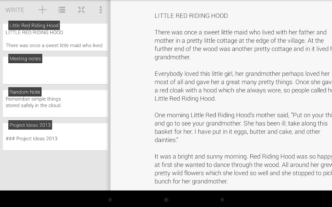Viewport: 332px width, 207px height.
Task: Click the Little Red Riding Hood title label
Action: 34,25
